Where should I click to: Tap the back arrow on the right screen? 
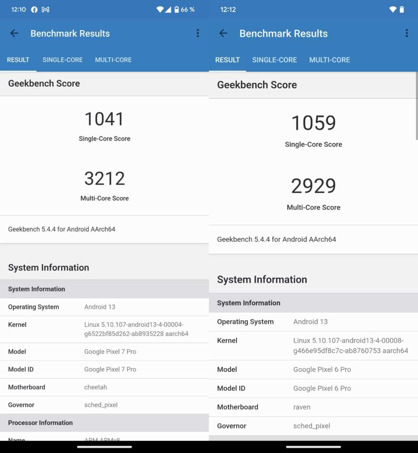pos(223,33)
